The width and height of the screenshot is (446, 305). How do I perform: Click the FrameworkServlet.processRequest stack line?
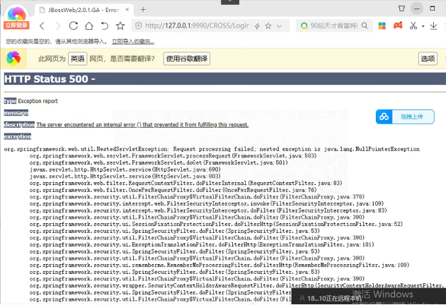(x=173, y=156)
